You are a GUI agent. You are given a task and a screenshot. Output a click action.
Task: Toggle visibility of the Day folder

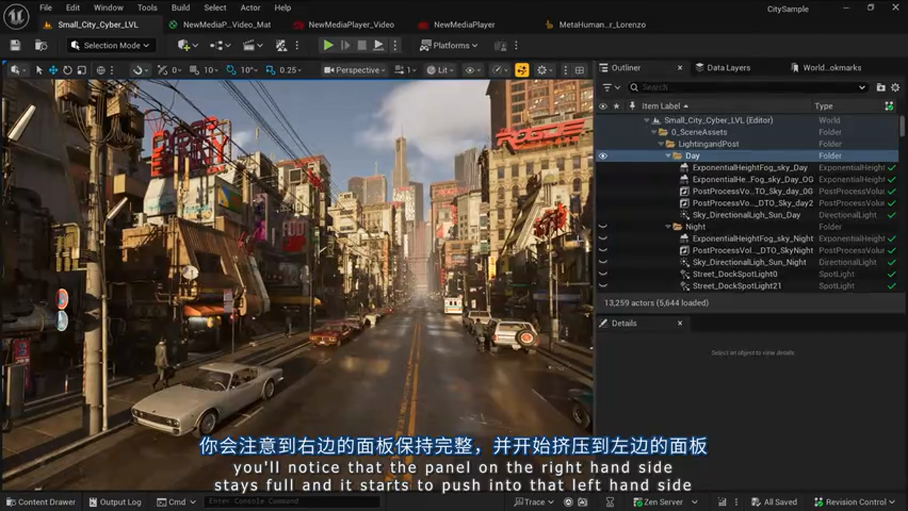pos(602,155)
